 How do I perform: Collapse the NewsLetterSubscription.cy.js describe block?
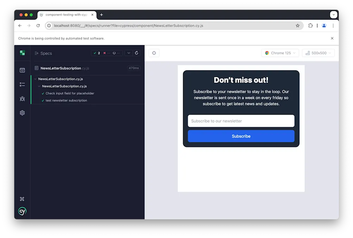point(64,86)
